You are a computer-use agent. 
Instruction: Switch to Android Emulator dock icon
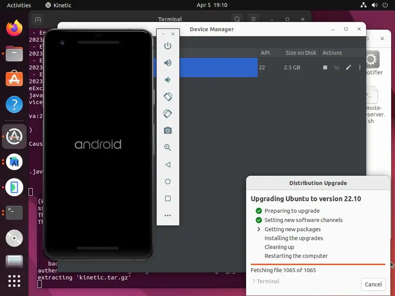click(14, 187)
